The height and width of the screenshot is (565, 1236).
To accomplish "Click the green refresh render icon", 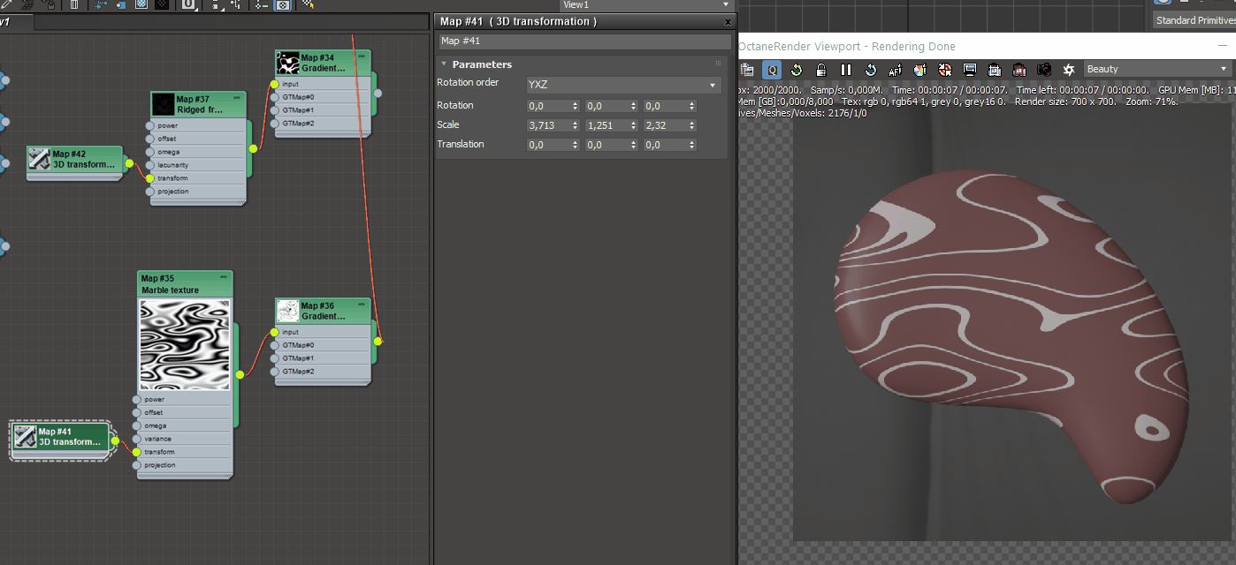I will click(797, 70).
